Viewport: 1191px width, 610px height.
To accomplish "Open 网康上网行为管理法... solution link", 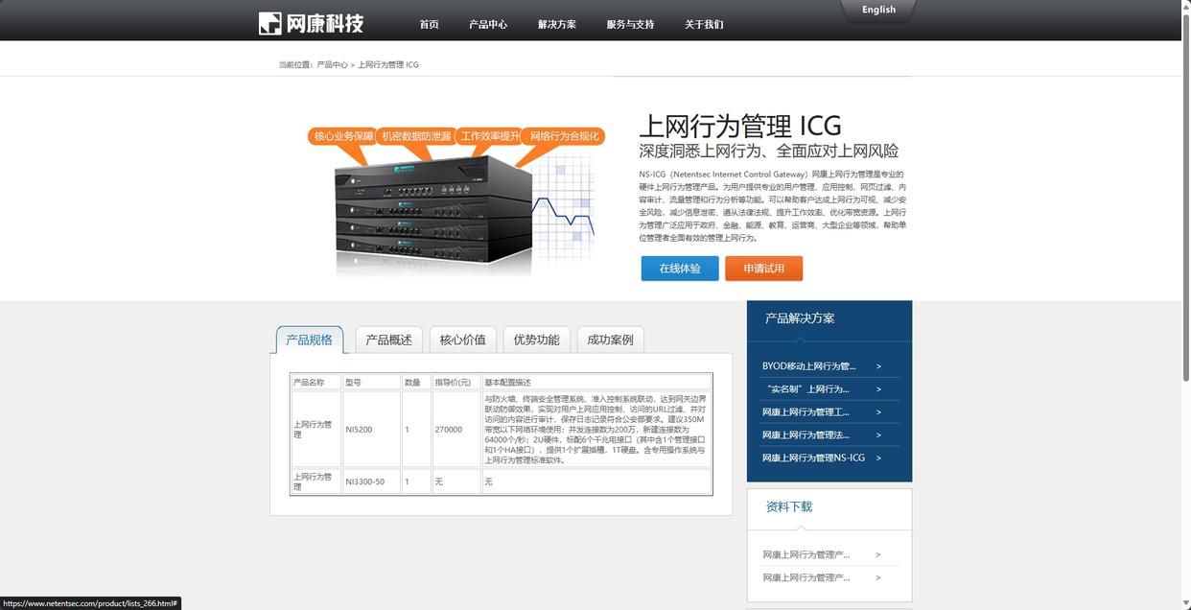I will [x=806, y=435].
